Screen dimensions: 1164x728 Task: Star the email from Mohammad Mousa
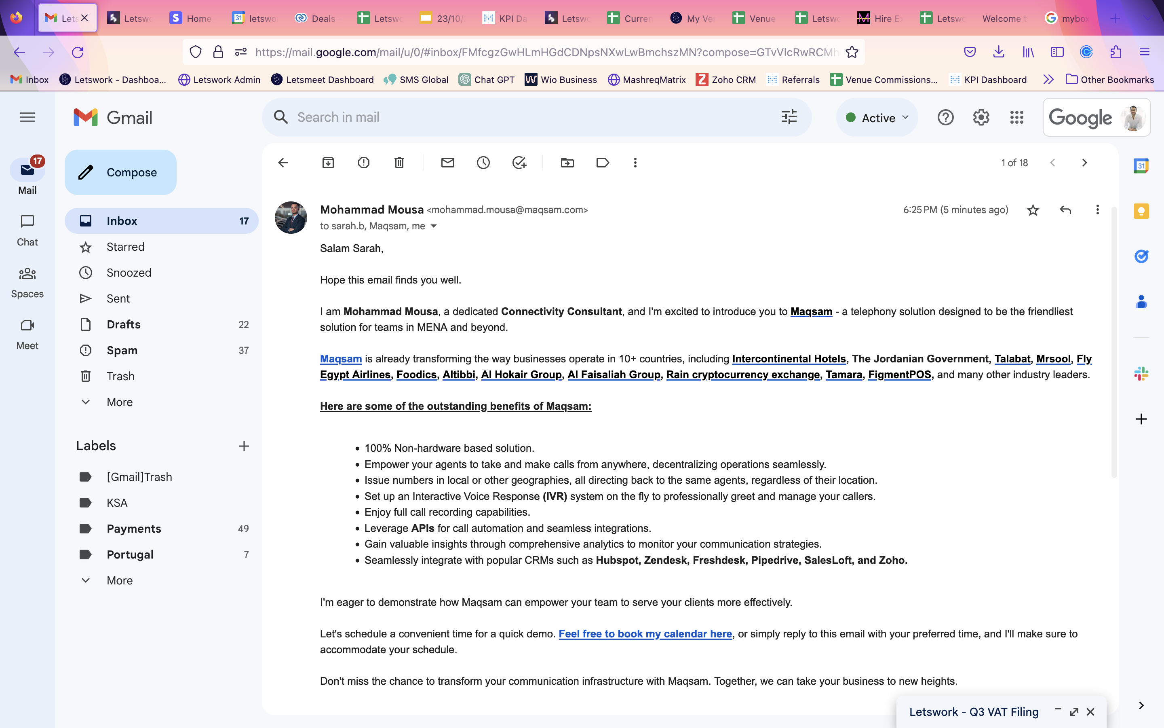[1033, 210]
